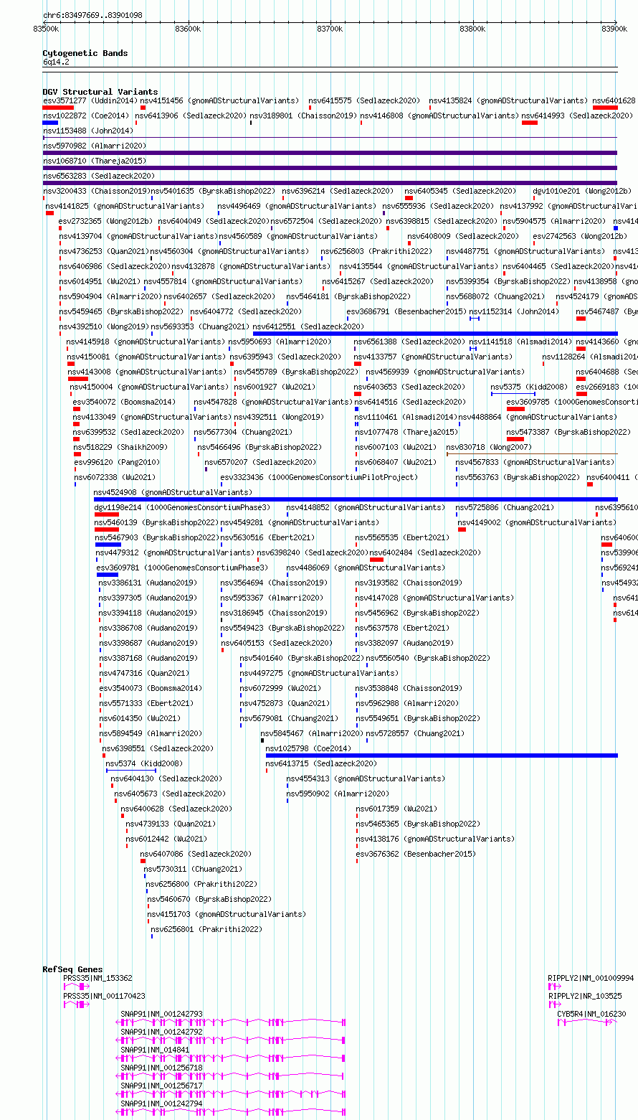Image resolution: width=638 pixels, height=1120 pixels.
Task: Click the red bar under nsv6402484
Action: coord(376,560)
